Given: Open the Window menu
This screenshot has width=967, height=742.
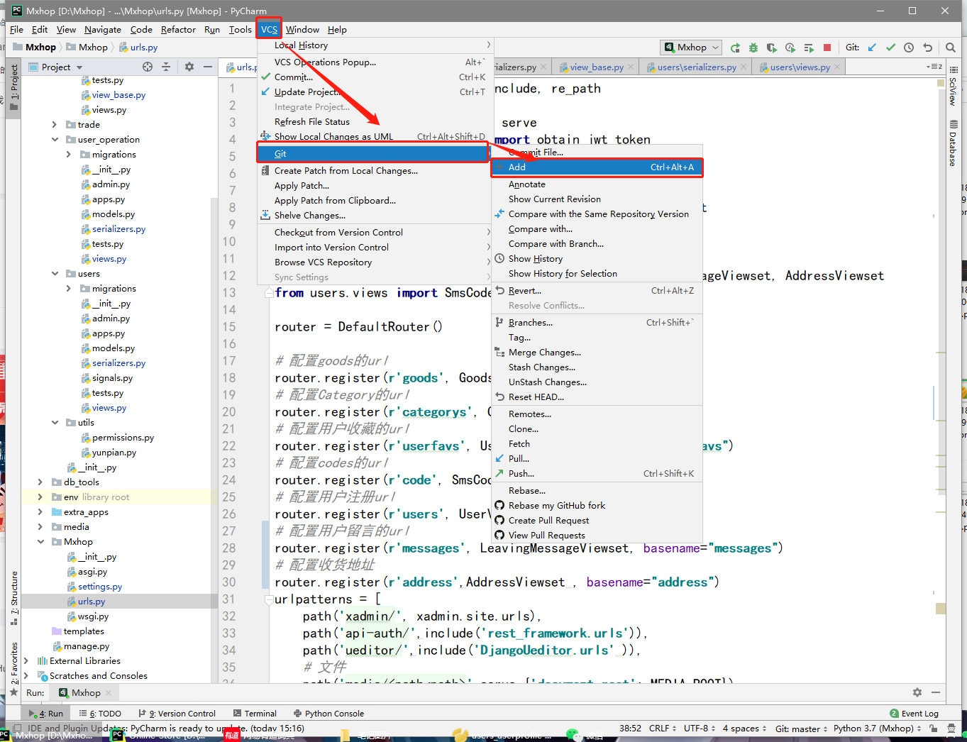Looking at the screenshot, I should (x=302, y=30).
